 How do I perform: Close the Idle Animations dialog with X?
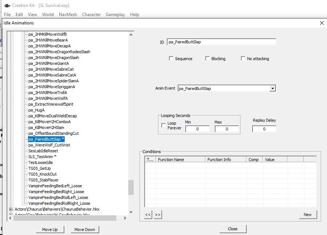coord(322,23)
